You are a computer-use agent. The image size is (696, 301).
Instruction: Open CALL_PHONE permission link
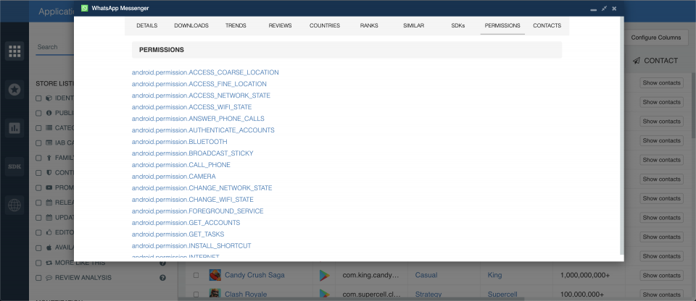(181, 164)
